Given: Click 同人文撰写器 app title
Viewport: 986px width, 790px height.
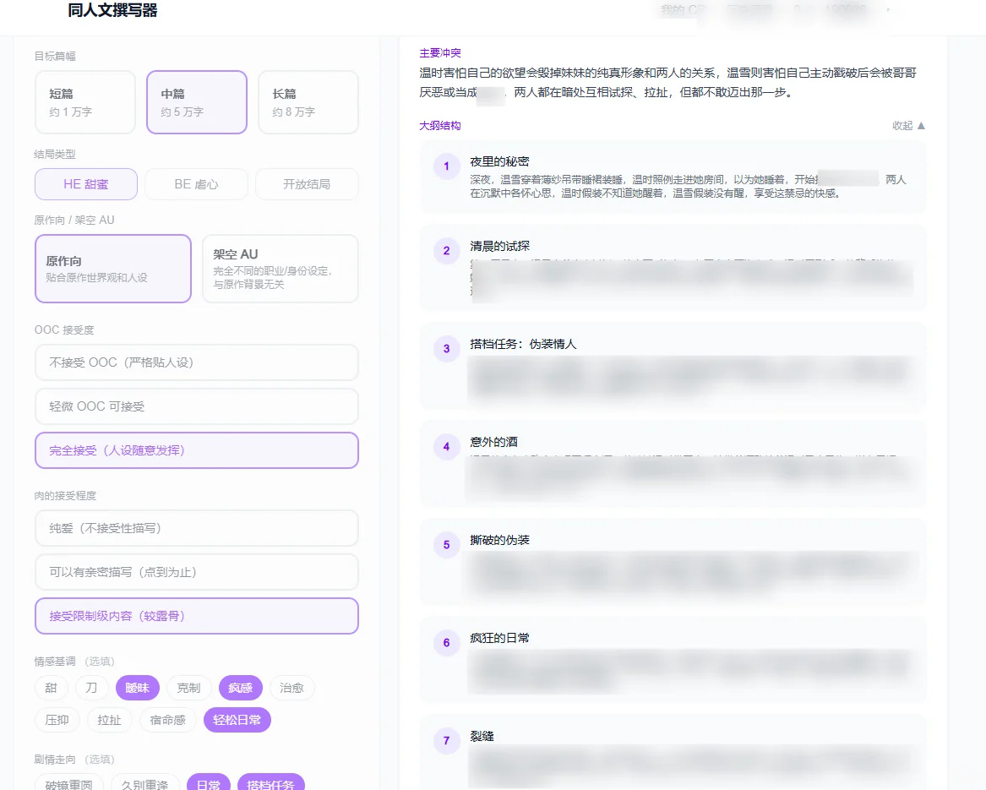Looking at the screenshot, I should click(x=112, y=11).
